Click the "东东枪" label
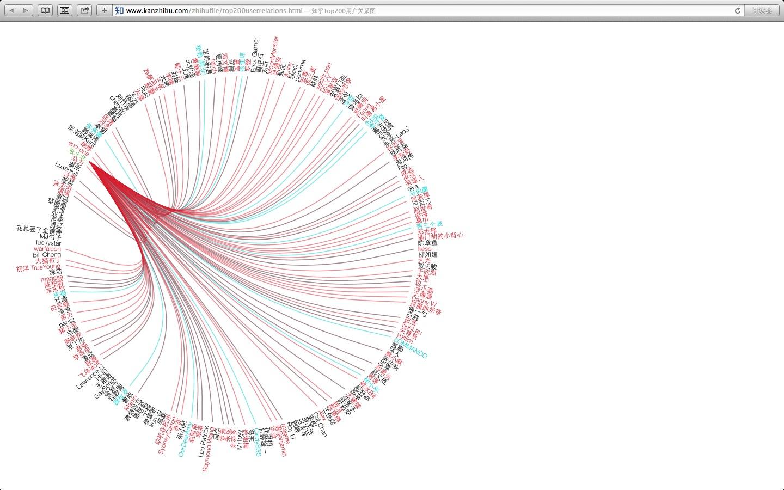784x490 pixels. tap(56, 290)
